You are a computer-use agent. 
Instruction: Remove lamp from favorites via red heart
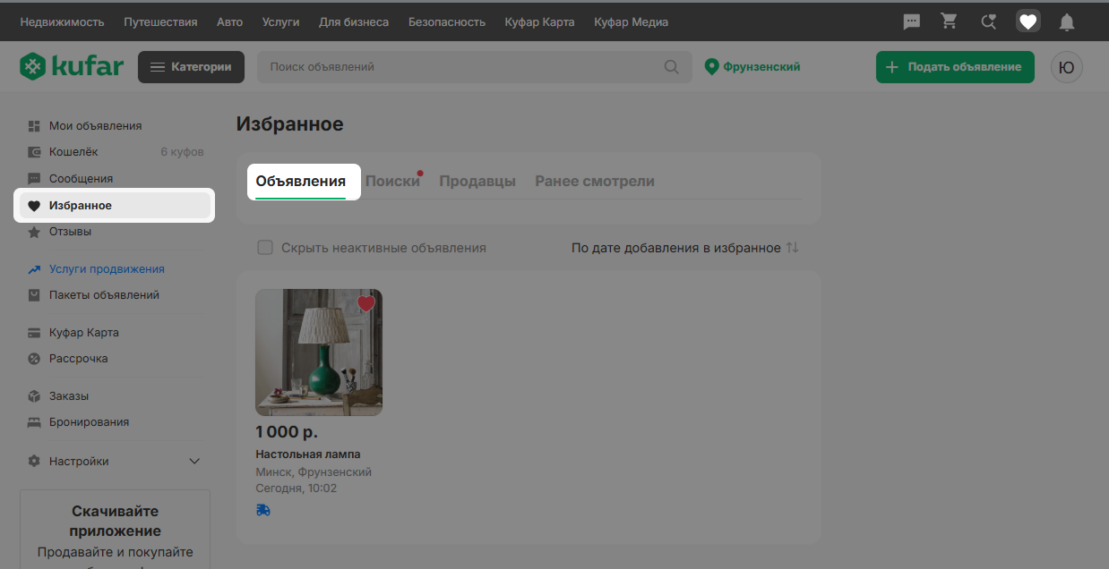tap(365, 304)
